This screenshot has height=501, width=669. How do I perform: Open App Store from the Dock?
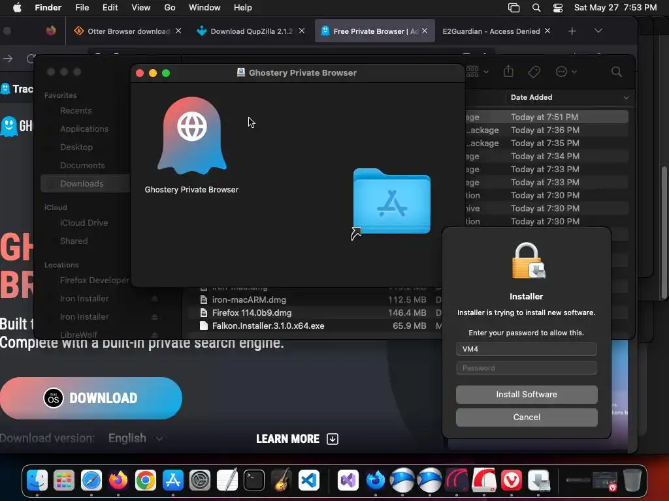pyautogui.click(x=172, y=481)
